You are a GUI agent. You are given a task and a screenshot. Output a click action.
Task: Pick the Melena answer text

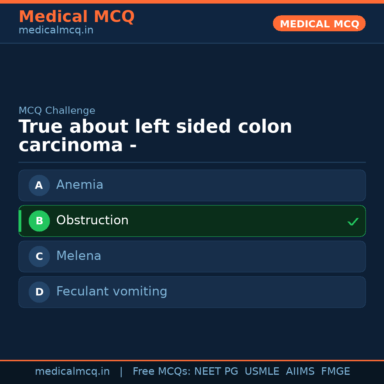[79, 256]
